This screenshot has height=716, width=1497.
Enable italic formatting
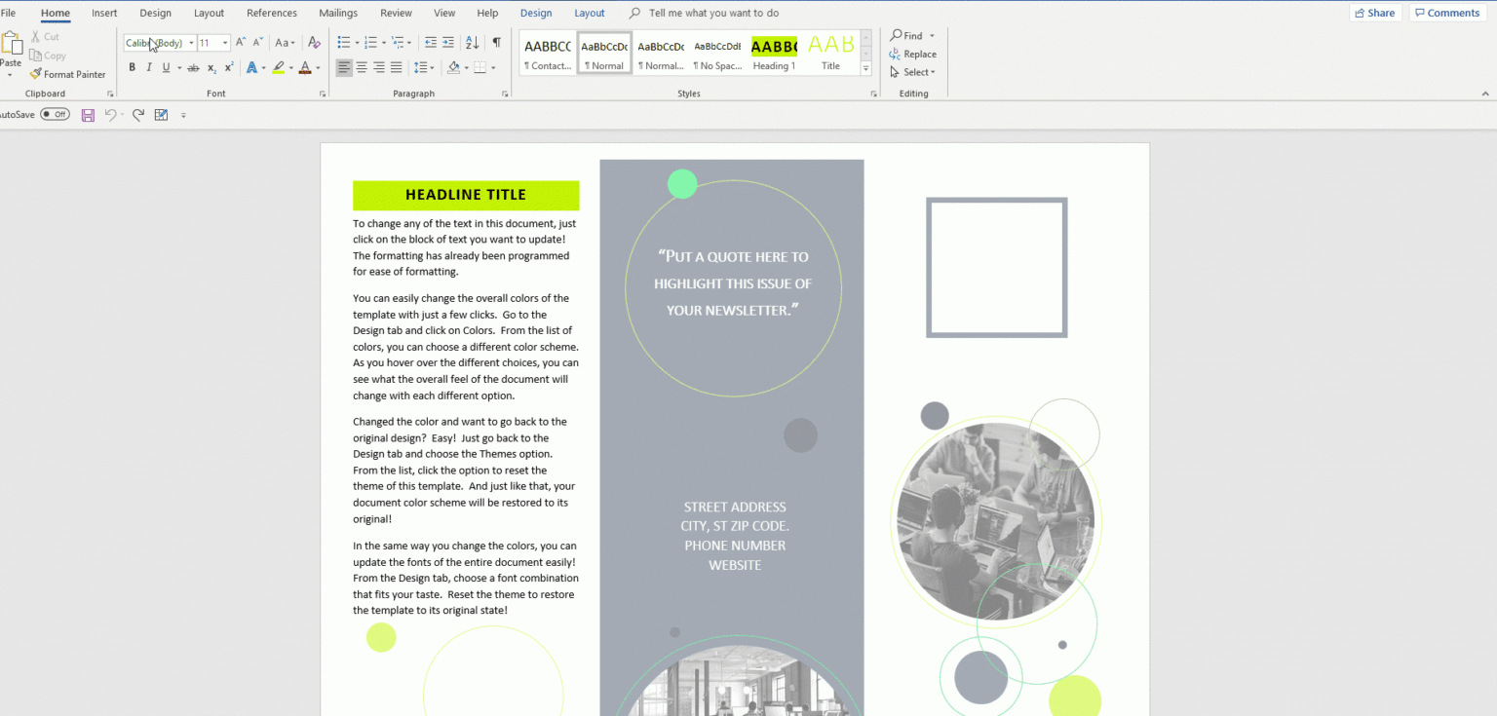click(x=148, y=67)
